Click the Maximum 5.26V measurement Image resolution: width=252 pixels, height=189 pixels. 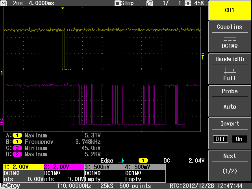pyautogui.click(x=53, y=154)
